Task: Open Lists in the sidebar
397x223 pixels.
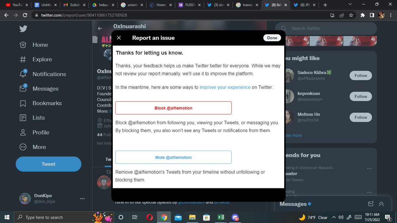Action: [32, 118]
